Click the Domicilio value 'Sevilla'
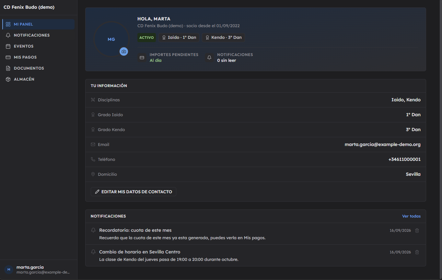Screen dimensions: 442x280 click(413, 174)
